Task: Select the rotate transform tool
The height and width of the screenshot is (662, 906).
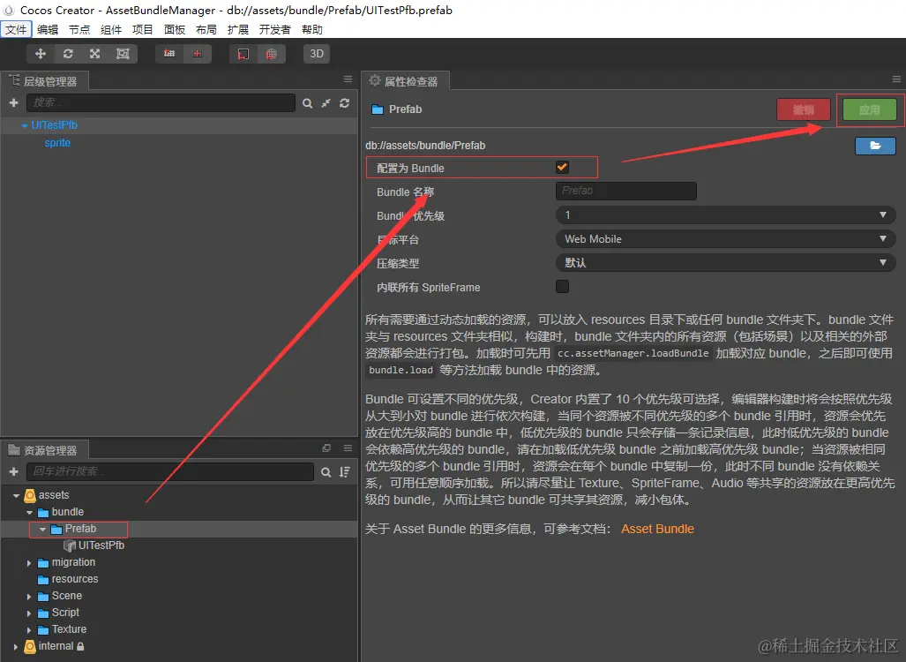Action: (x=68, y=54)
